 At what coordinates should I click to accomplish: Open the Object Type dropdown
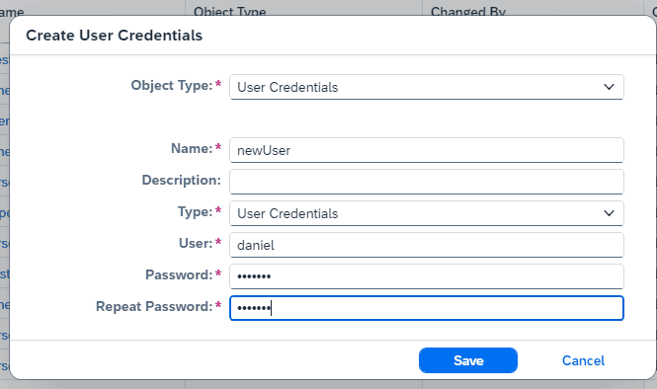pos(427,87)
